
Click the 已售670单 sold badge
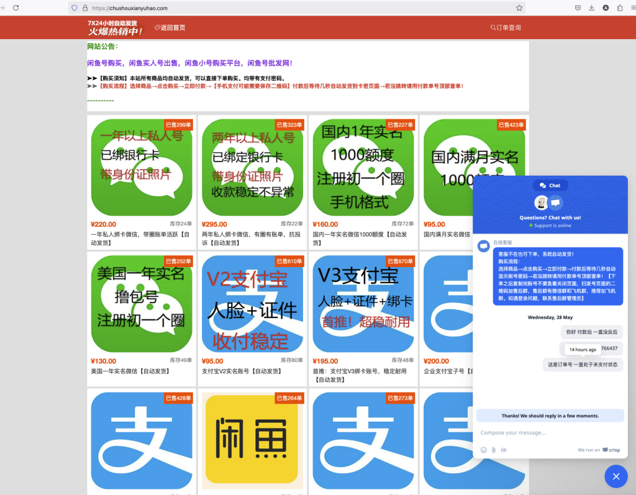[x=400, y=261]
